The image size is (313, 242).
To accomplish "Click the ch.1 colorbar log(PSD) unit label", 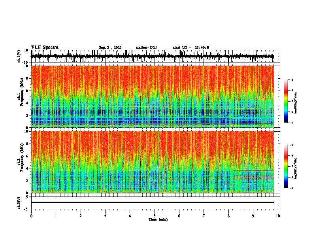I will coord(296,103).
